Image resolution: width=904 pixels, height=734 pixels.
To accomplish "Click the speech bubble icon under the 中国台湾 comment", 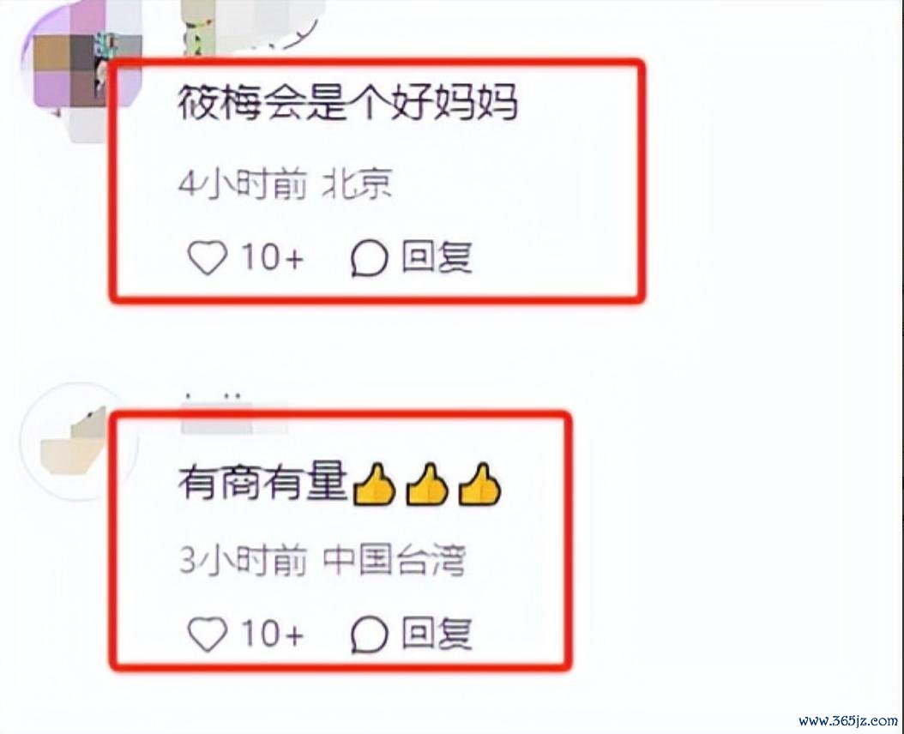I will (x=370, y=635).
